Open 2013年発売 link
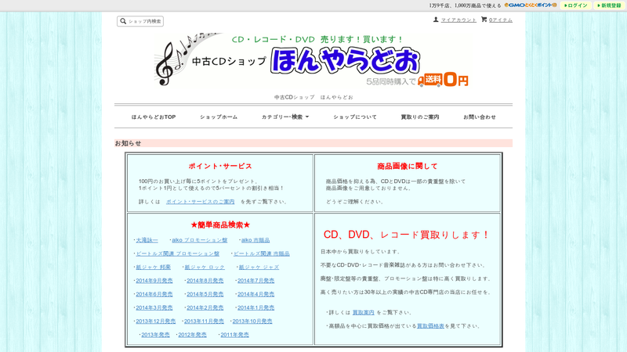 click(x=155, y=335)
